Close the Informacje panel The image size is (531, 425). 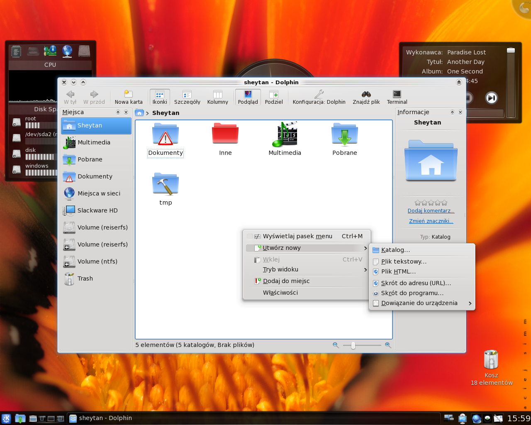[460, 112]
